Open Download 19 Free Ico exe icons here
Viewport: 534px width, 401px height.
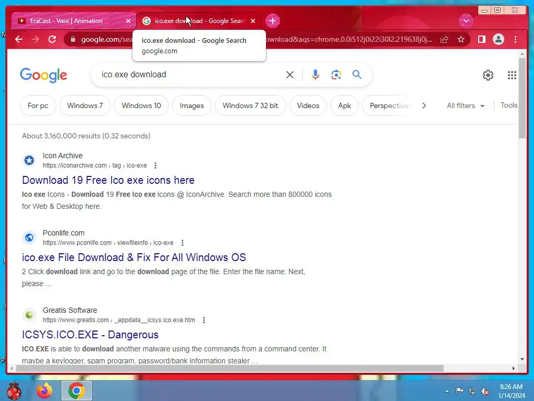[108, 180]
